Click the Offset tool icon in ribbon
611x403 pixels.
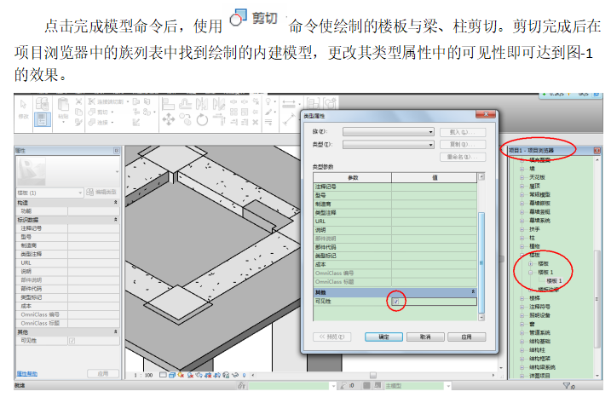[x=185, y=104]
